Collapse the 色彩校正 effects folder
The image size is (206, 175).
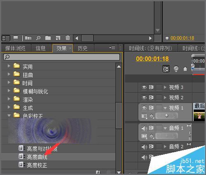(x=9, y=115)
